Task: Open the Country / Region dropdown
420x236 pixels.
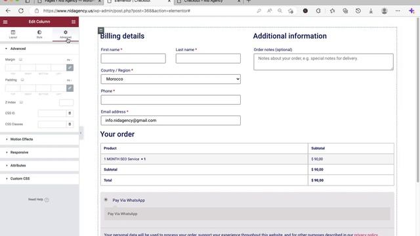Action: pos(171,79)
